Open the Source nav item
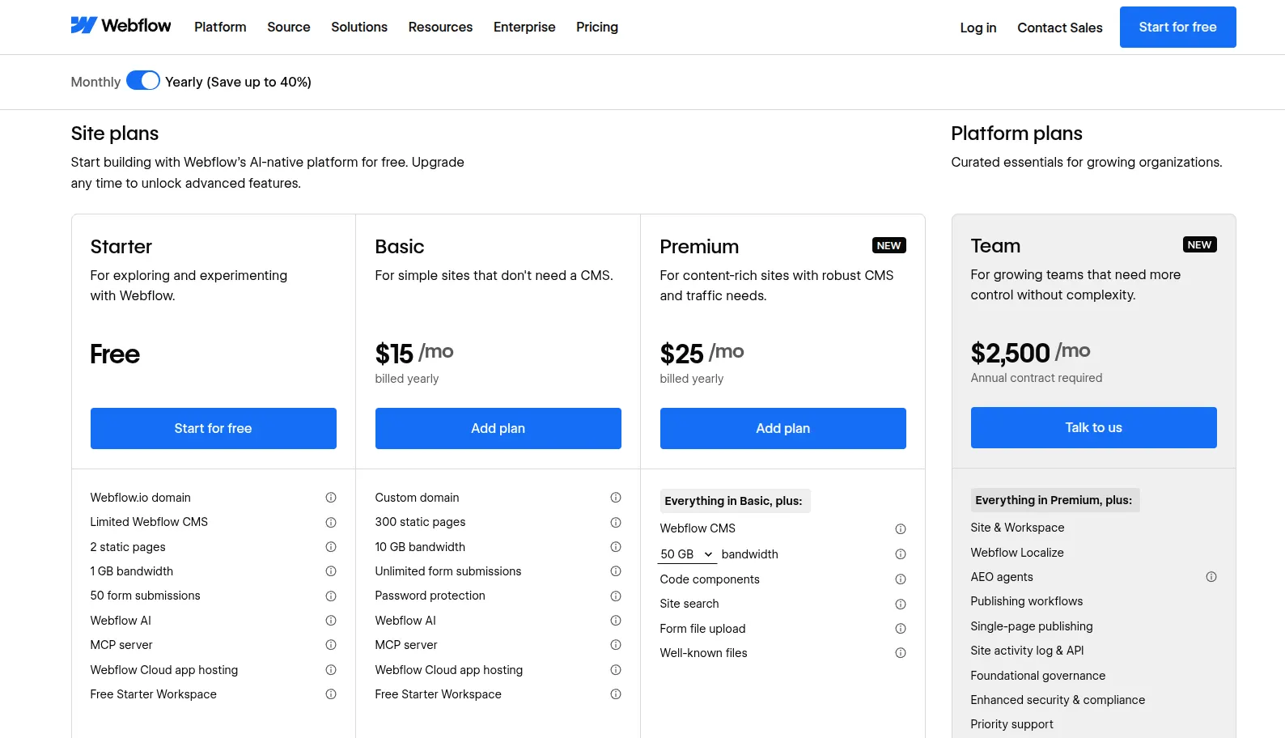This screenshot has height=738, width=1285. (289, 27)
